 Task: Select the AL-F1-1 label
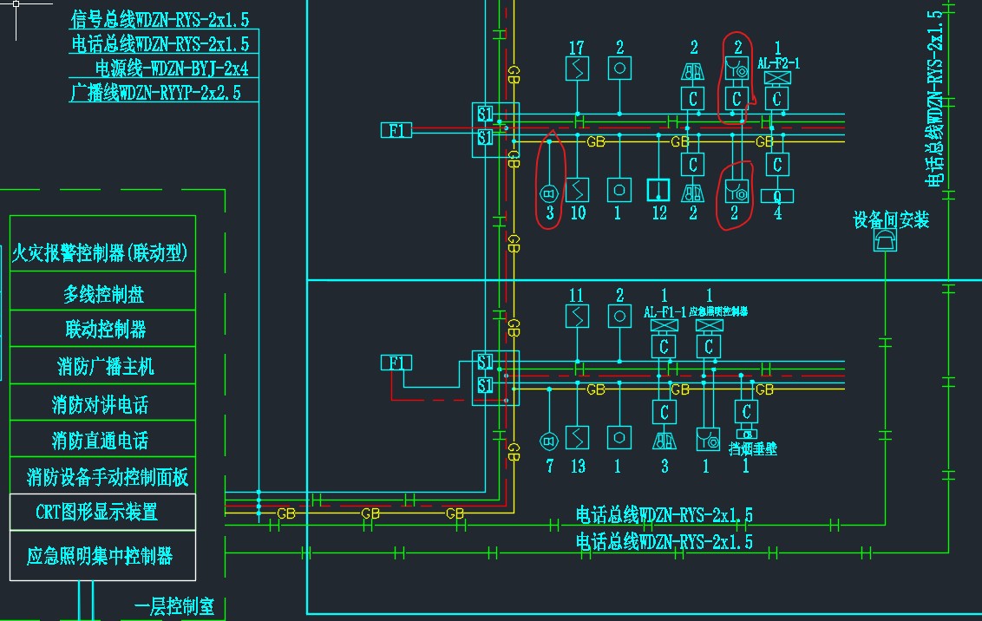pyautogui.click(x=665, y=311)
